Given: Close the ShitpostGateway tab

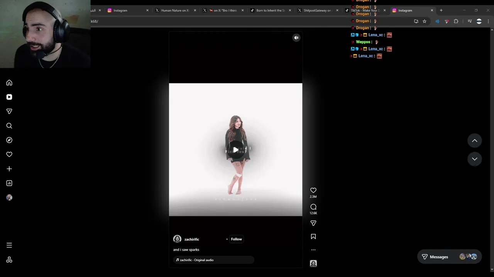Looking at the screenshot, I should (337, 10).
